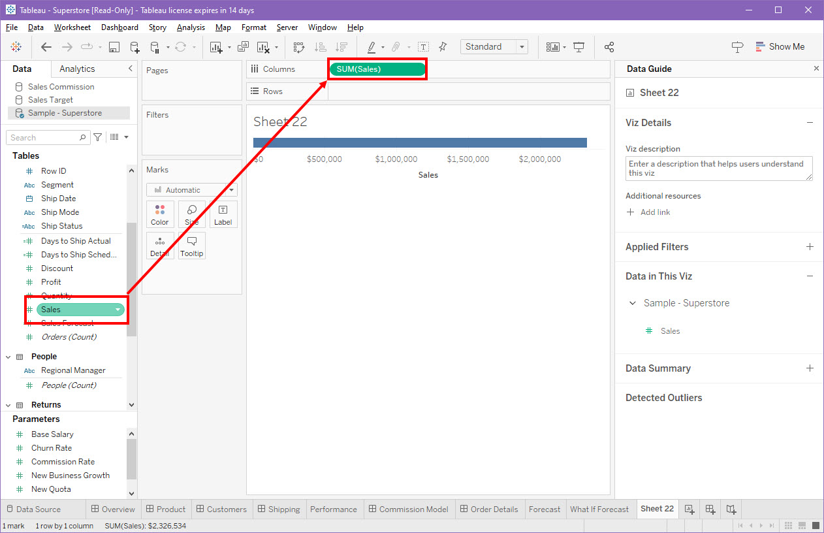Click the New Data Source icon
The width and height of the screenshot is (824, 533).
135,47
